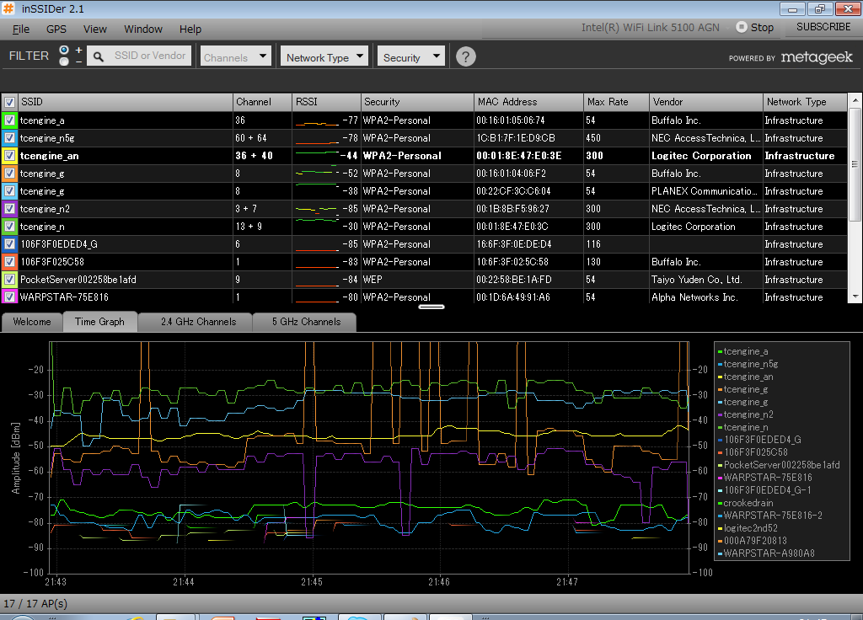Click crookedrain in the graph legend
Screen dimensions: 863x620
[x=748, y=503]
